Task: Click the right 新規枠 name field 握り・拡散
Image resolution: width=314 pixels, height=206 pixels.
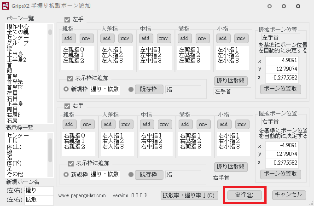Action: [105, 175]
